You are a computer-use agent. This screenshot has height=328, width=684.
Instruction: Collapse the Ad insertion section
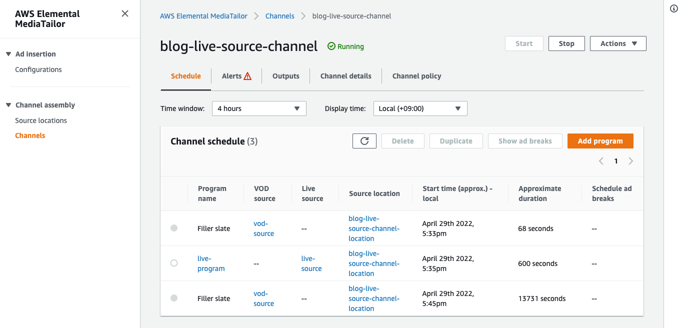pos(8,54)
